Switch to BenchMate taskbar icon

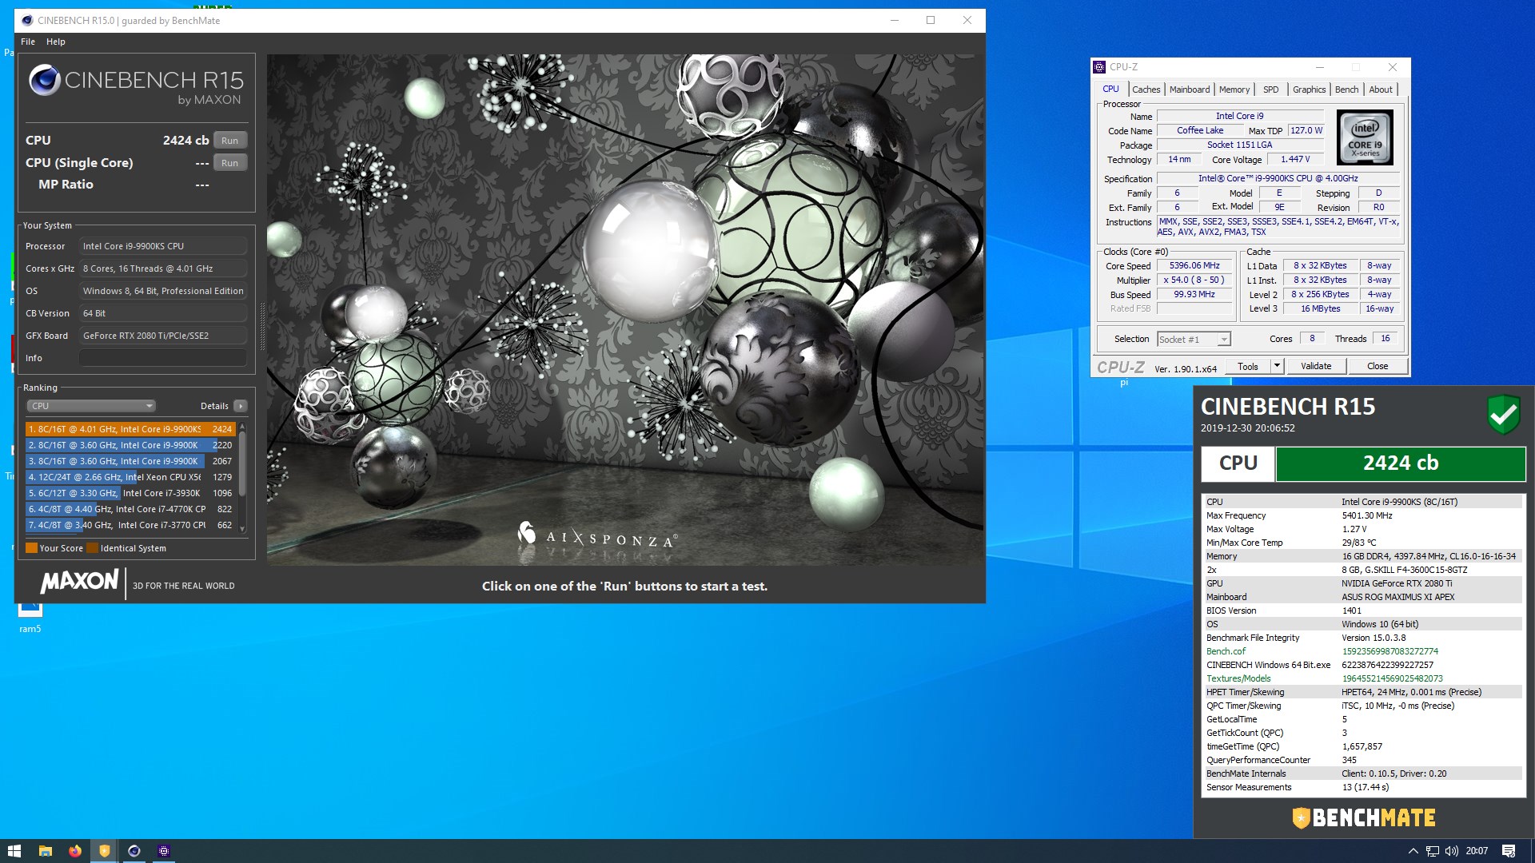coord(104,851)
